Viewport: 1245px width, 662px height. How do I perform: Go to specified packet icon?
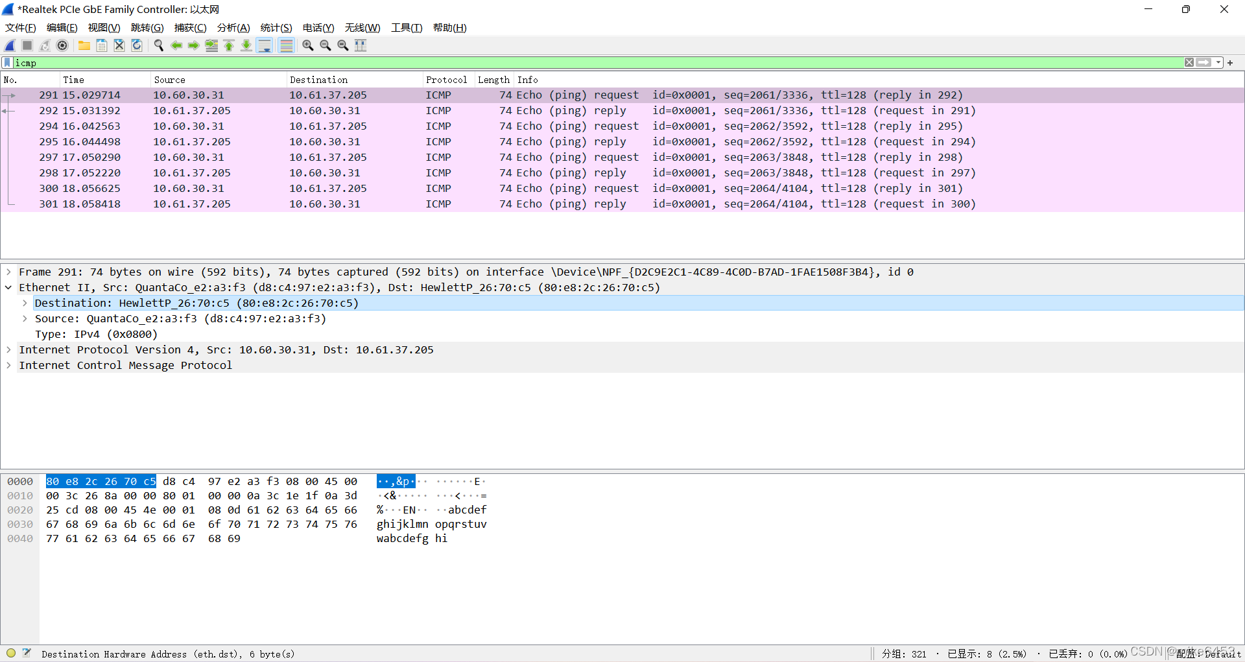[x=211, y=45]
